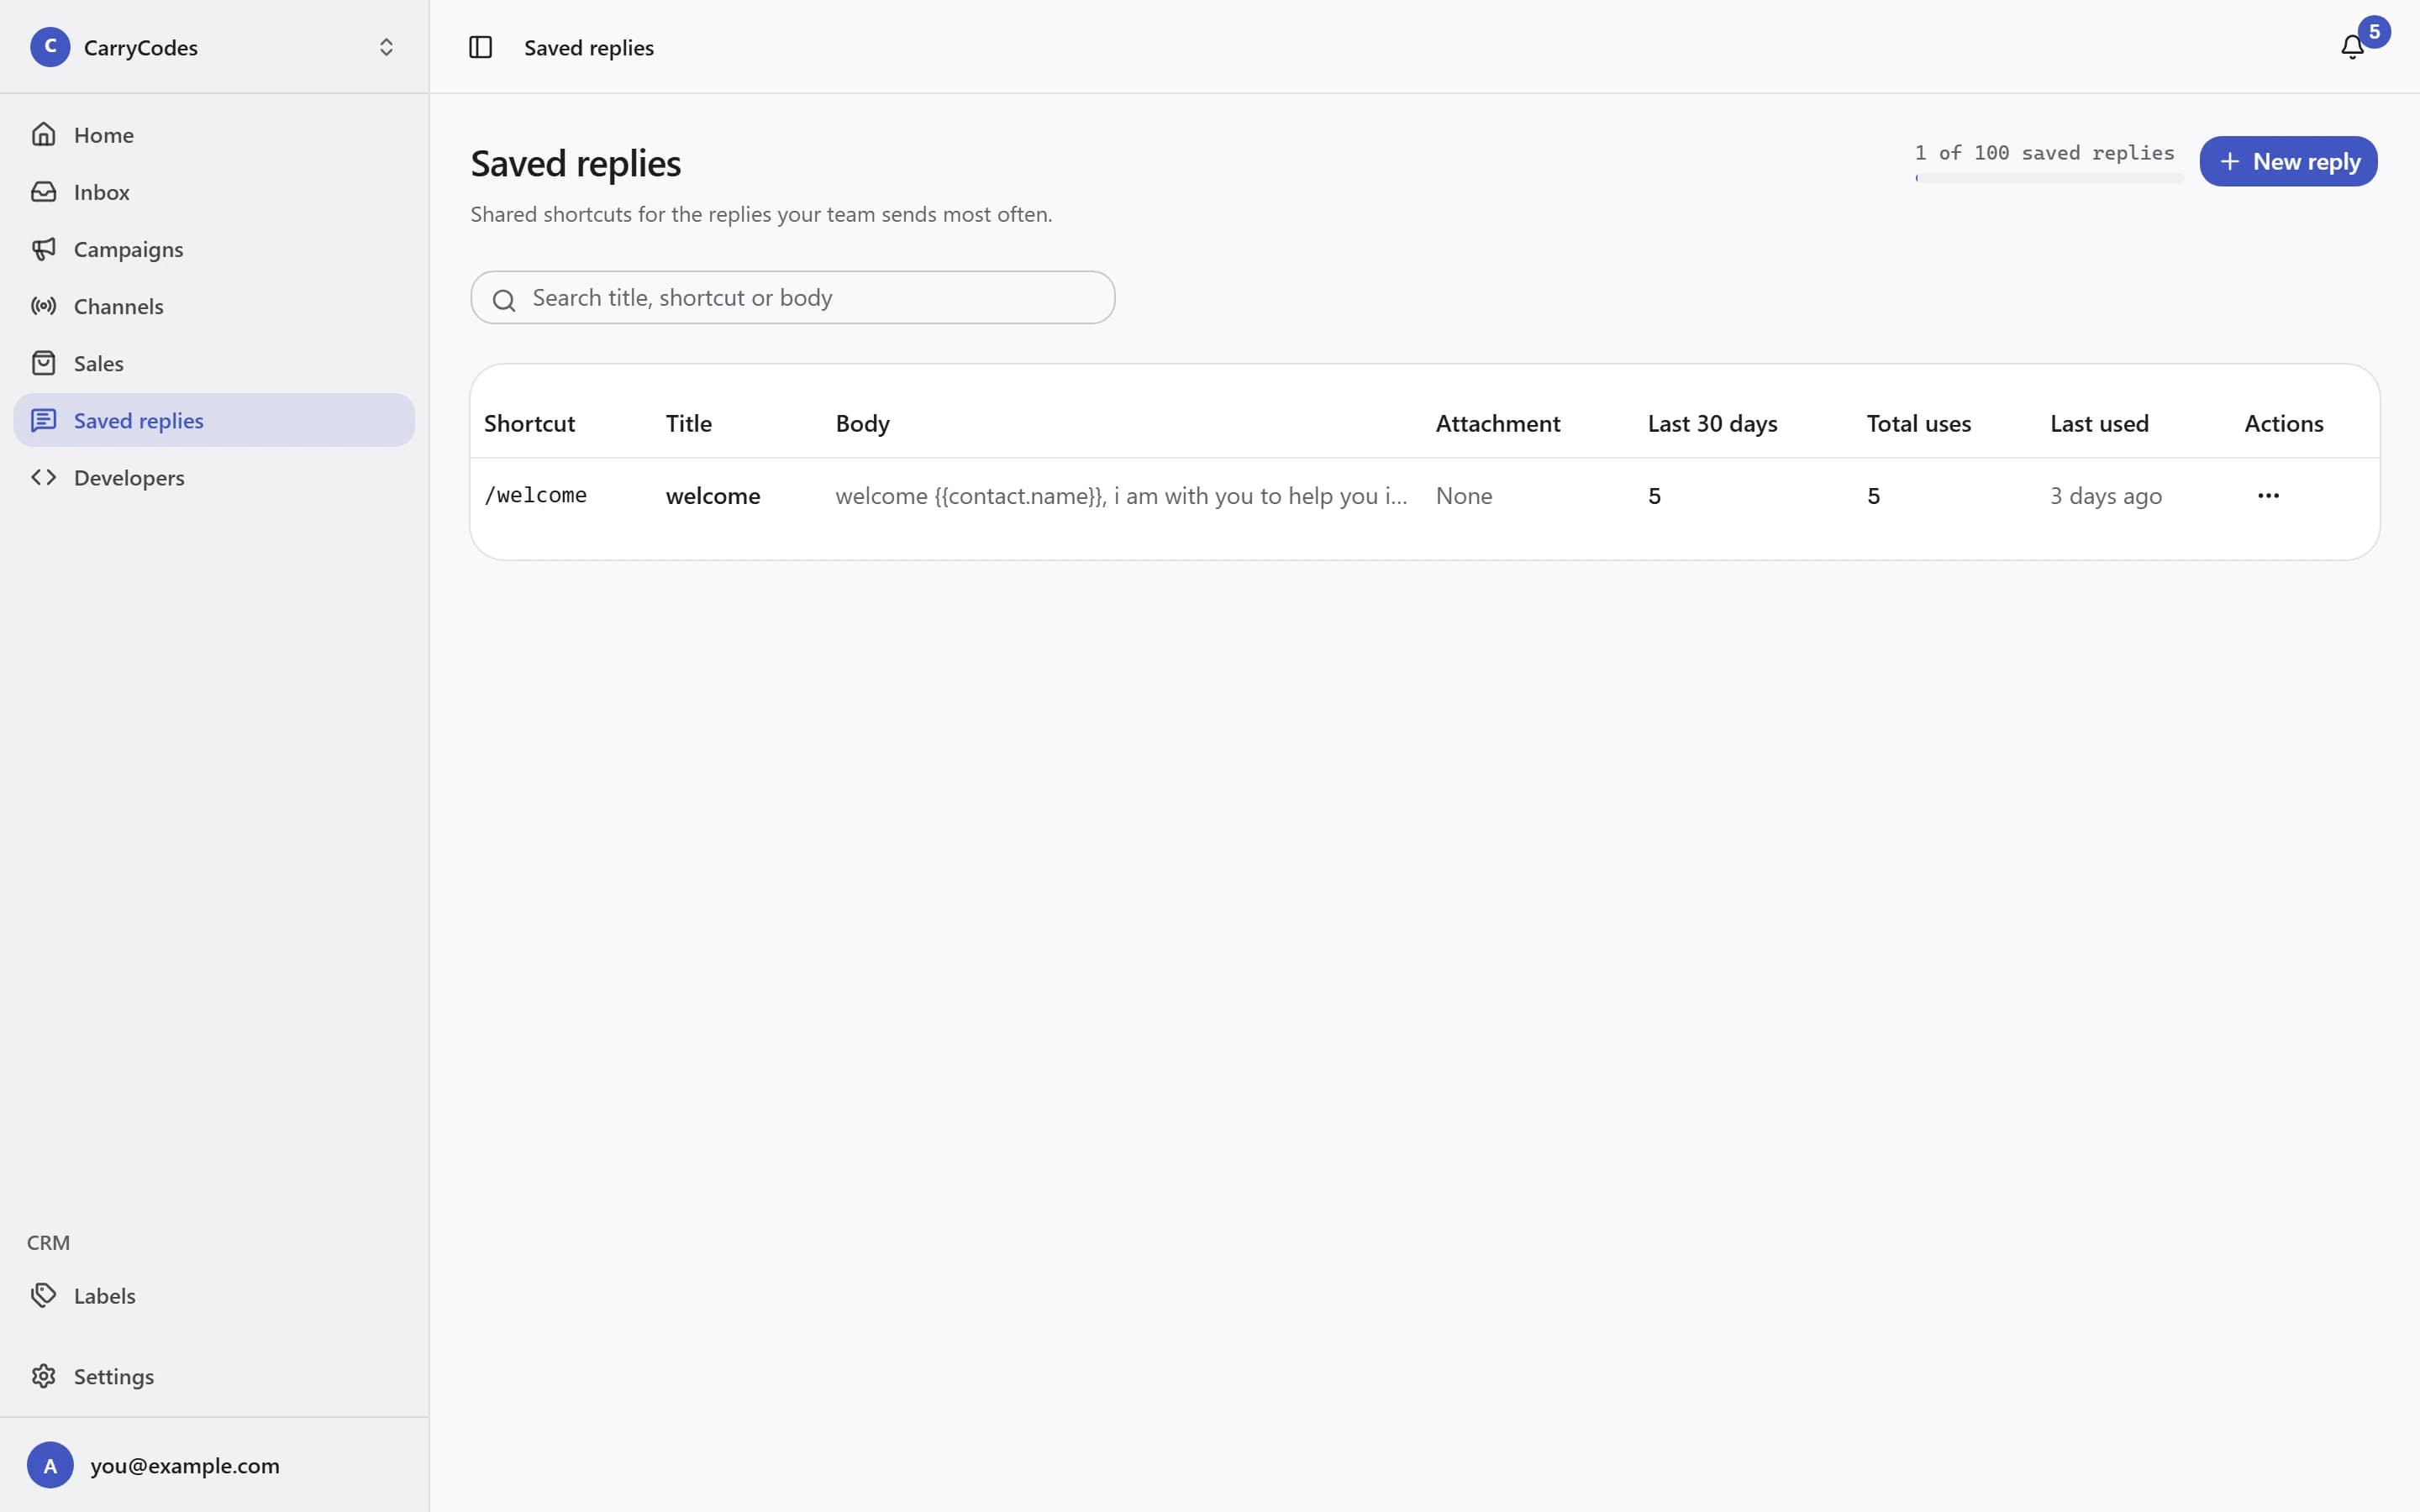Click the Last used column header
2420x1512 pixels.
(2099, 423)
